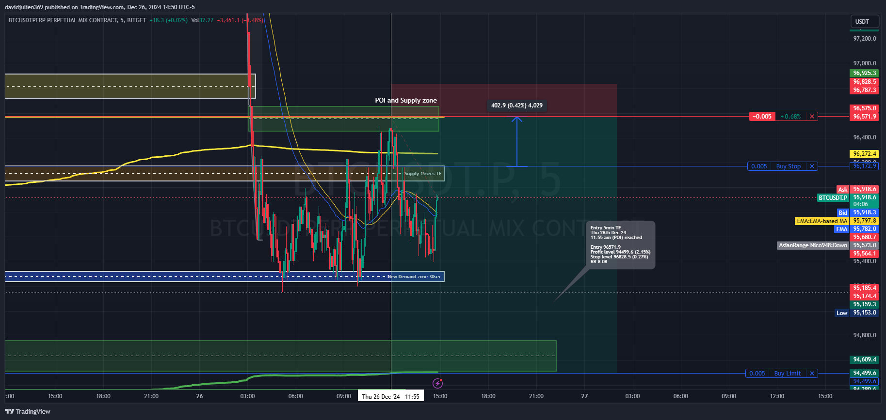The image size is (886, 420).
Task: Select the Supply 15secs TF zone label
Action: [x=423, y=174]
